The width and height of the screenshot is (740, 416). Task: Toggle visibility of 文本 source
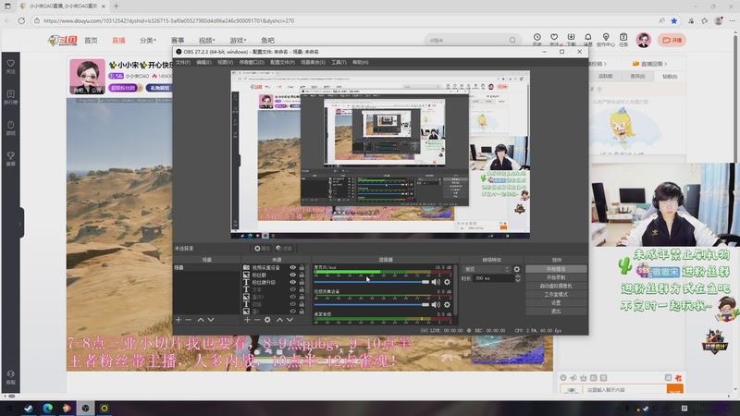click(292, 289)
